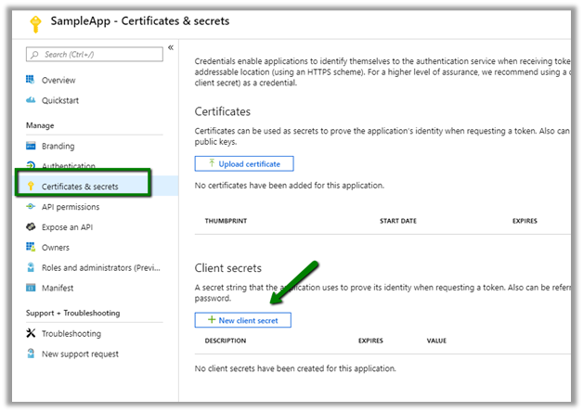This screenshot has width=583, height=412.
Task: Collapse the sidebar with the double chevron
Action: [170, 48]
